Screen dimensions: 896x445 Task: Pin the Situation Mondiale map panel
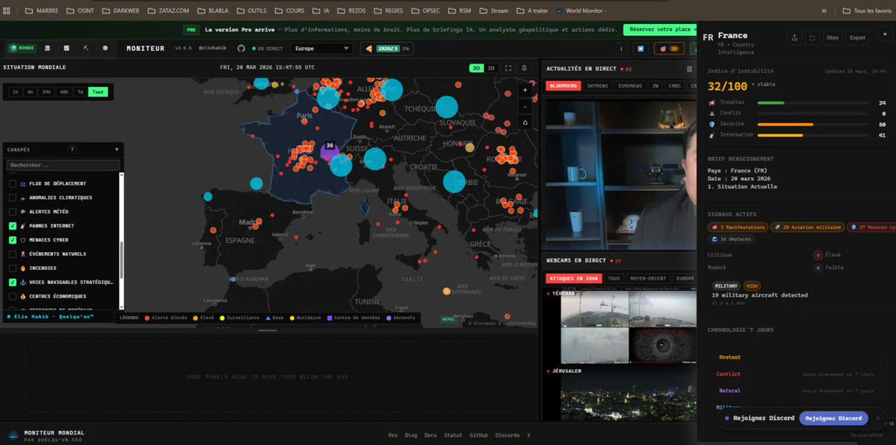point(524,68)
